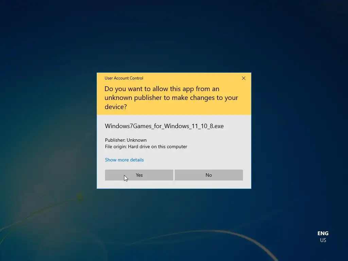Click the Publisher: Unknown text
This screenshot has height=261, width=348.
pyautogui.click(x=126, y=140)
